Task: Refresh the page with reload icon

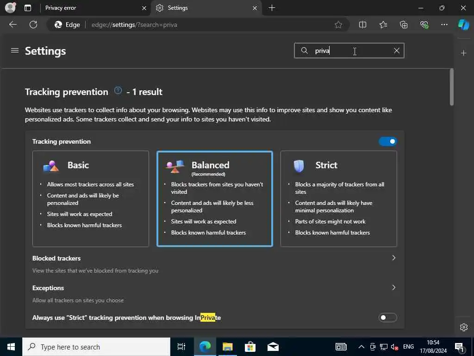Action: point(33,25)
